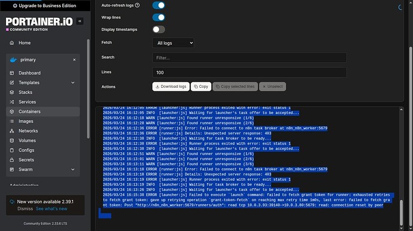The height and width of the screenshot is (231, 413).
Task: Click the Home icon in sidebar
Action: pyautogui.click(x=11, y=42)
